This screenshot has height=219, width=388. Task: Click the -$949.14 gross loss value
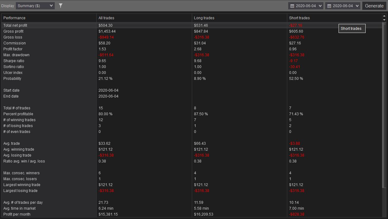106,37
